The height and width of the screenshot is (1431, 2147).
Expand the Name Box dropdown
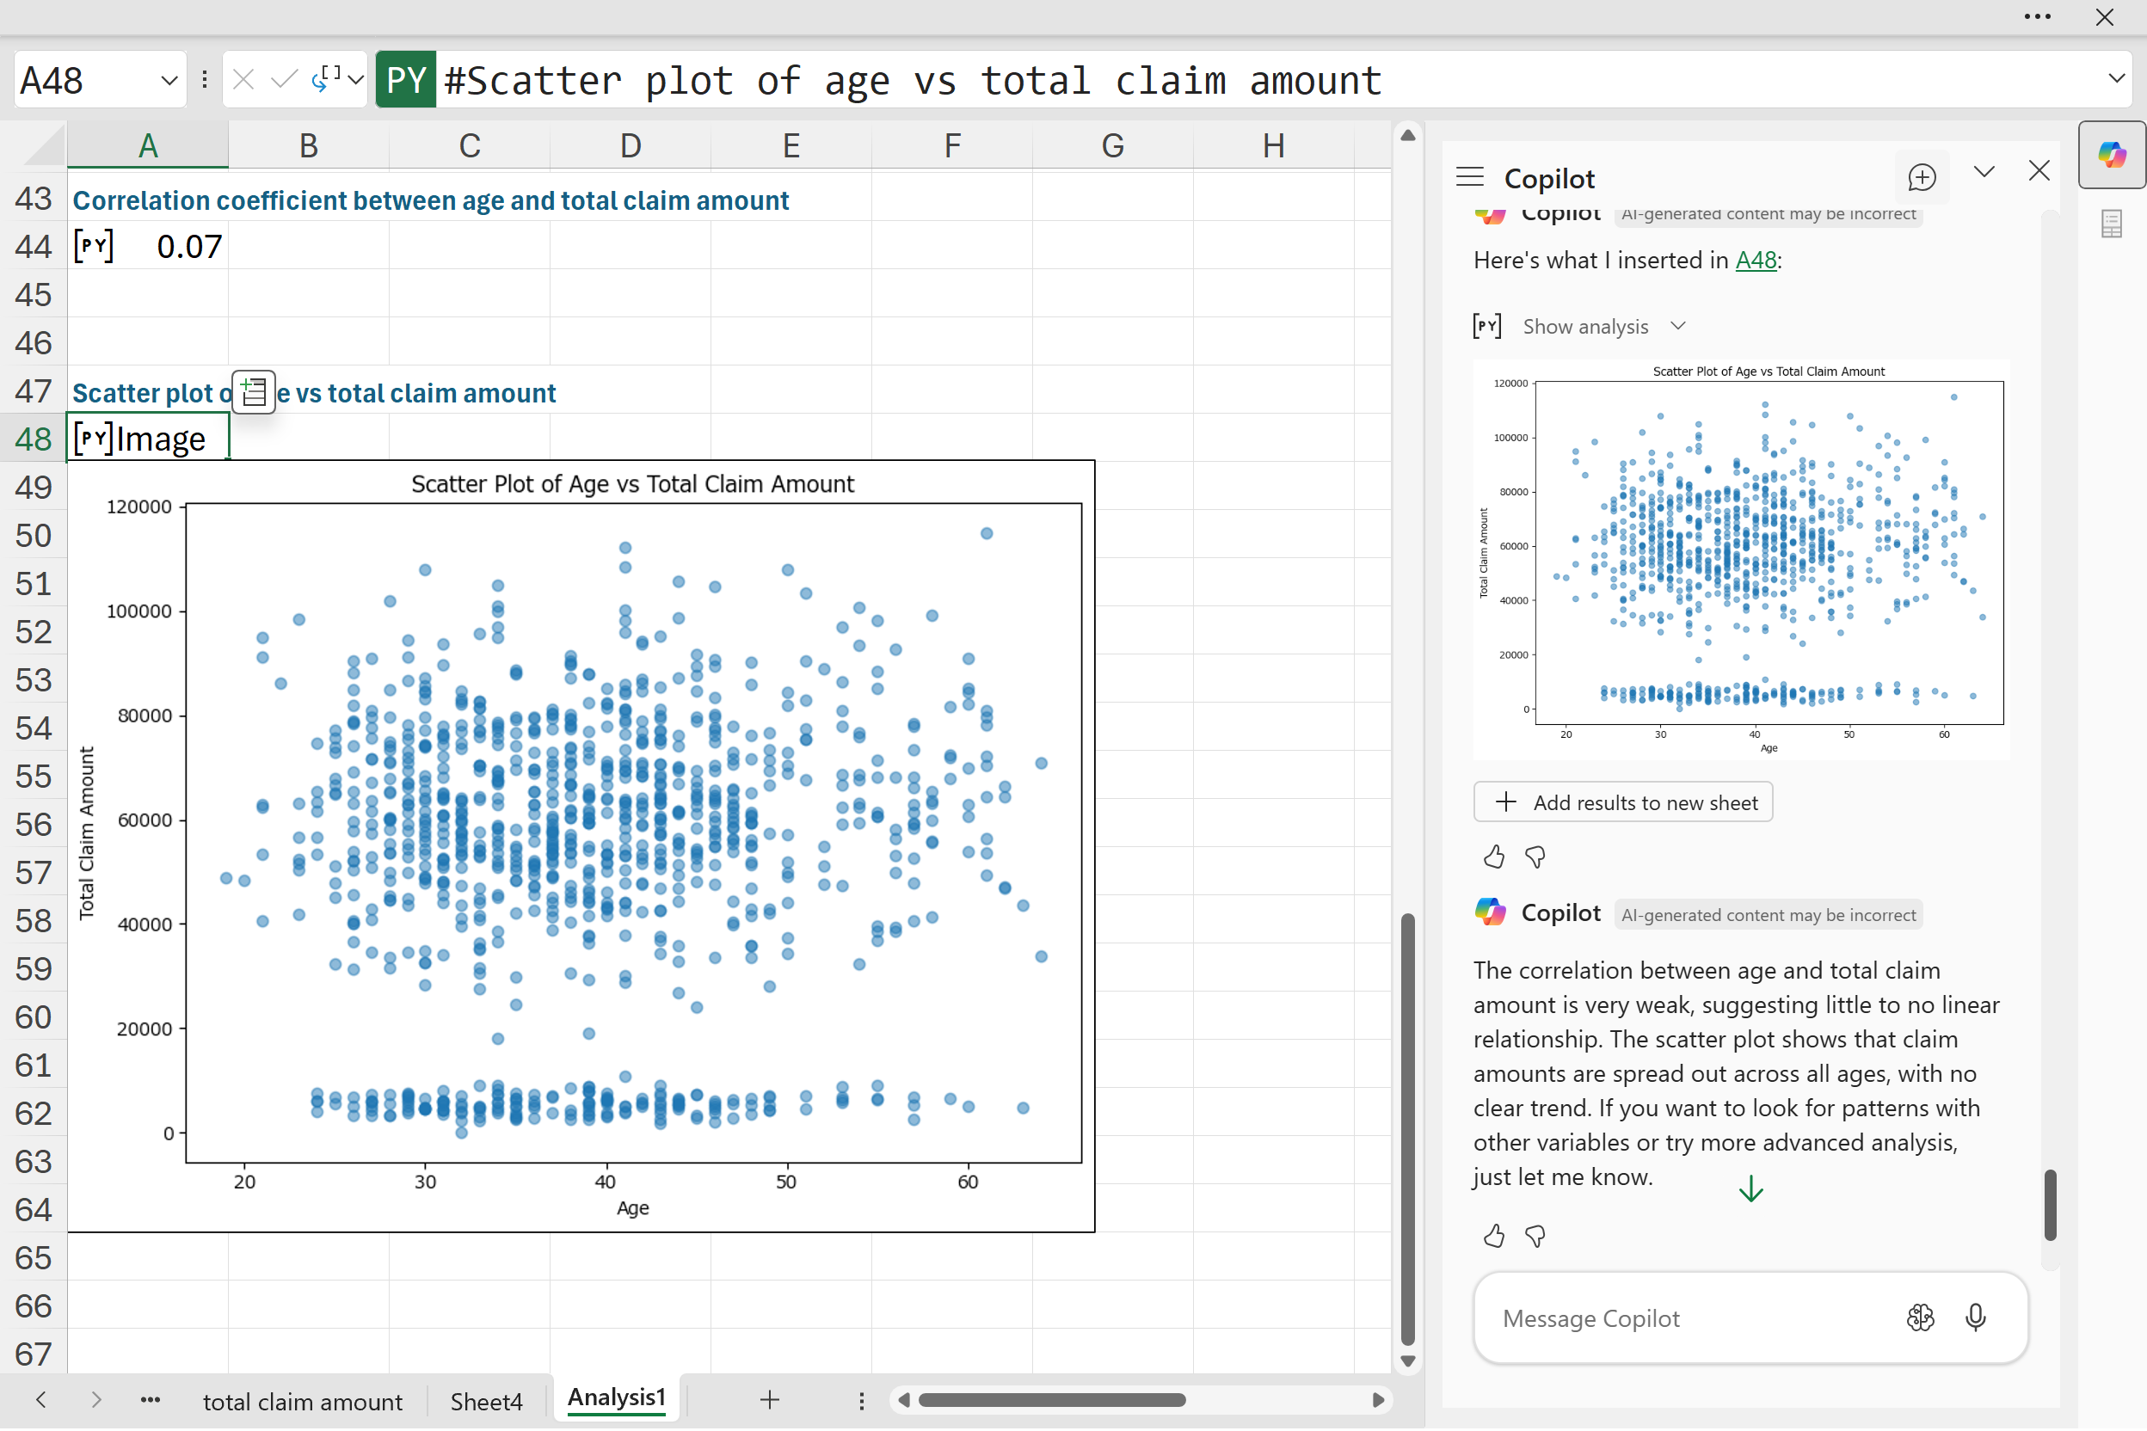tap(169, 80)
